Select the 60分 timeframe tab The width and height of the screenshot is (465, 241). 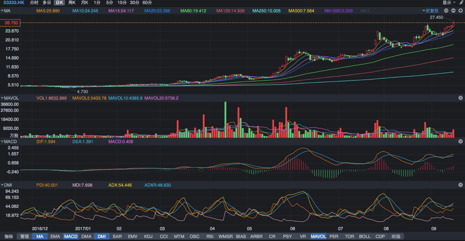[x=147, y=3]
